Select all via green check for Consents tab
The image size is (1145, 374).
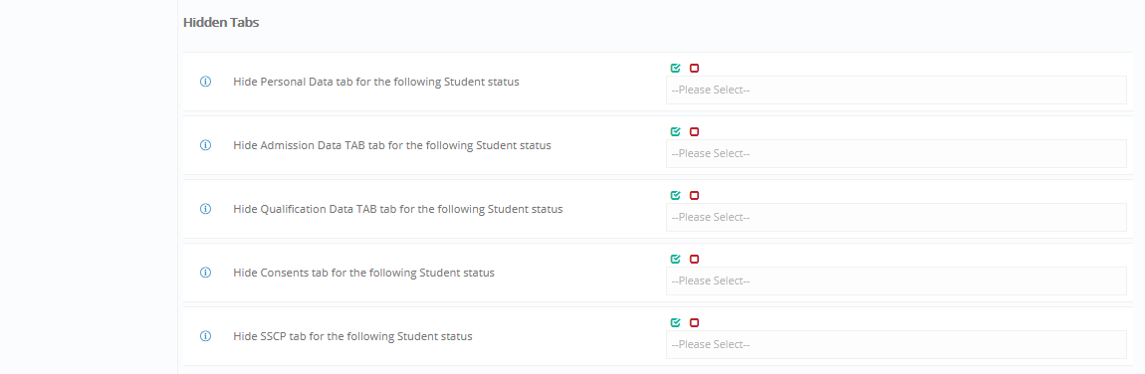click(675, 259)
